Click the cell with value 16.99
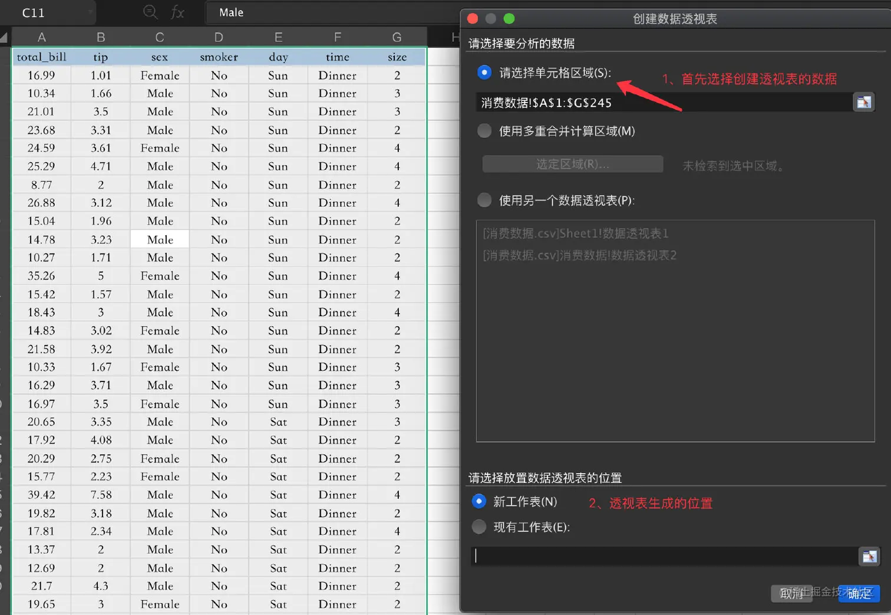891x615 pixels. (x=42, y=75)
